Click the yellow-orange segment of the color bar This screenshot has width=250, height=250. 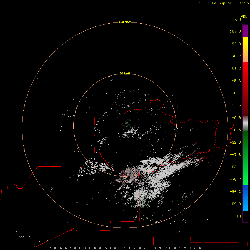245,49
